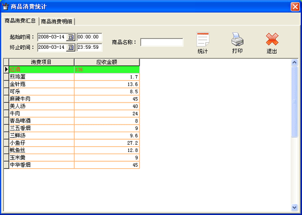Select the 鱿鱼丝 row
Image resolution: width=302 pixels, height=215 pixels.
[74, 150]
